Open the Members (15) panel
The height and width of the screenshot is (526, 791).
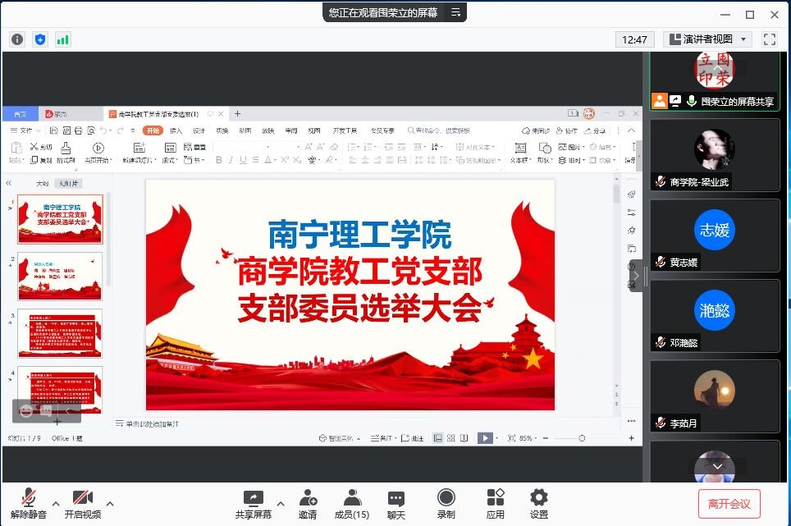point(352,503)
